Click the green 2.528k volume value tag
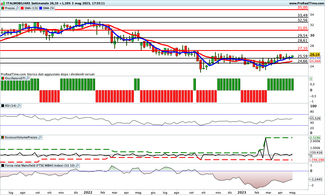325x195 pixels. point(316,138)
